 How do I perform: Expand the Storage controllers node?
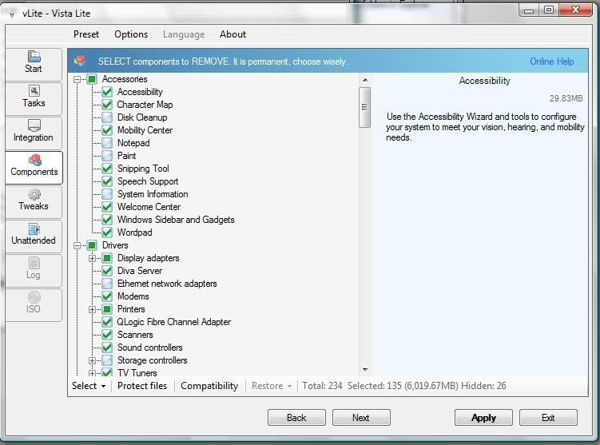click(x=92, y=360)
